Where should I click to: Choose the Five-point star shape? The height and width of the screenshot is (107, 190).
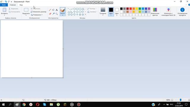(80, 15)
